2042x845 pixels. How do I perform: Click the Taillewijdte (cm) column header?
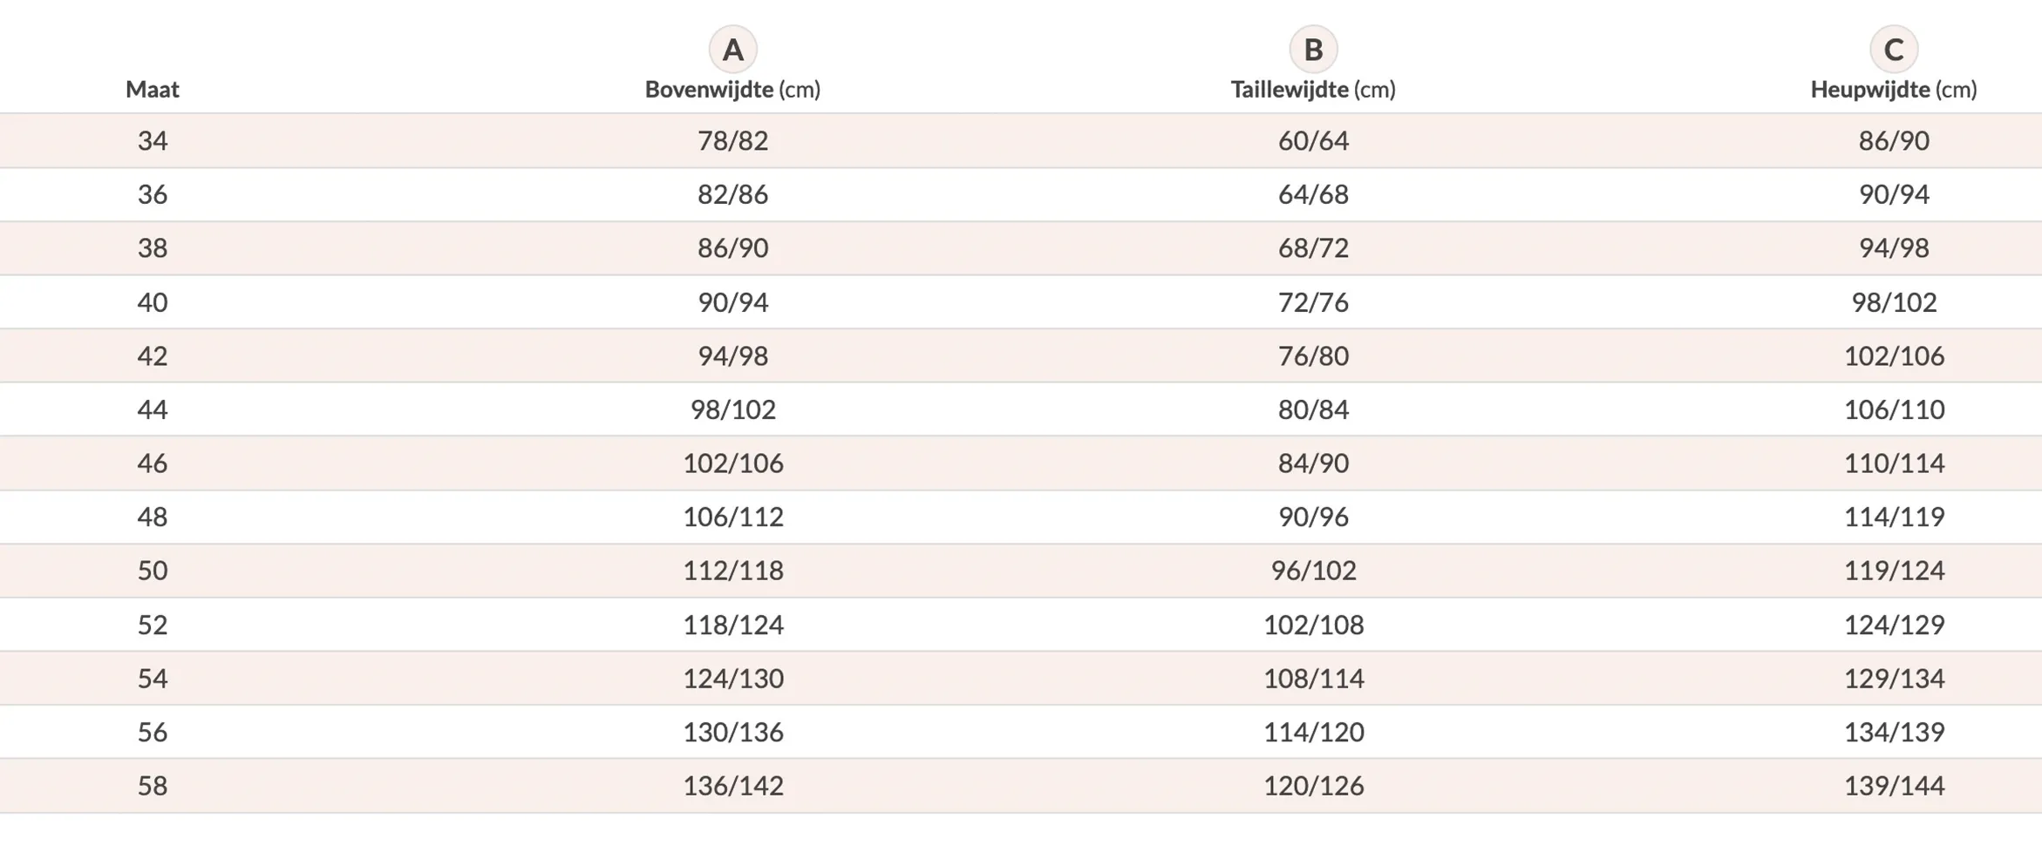1313,89
